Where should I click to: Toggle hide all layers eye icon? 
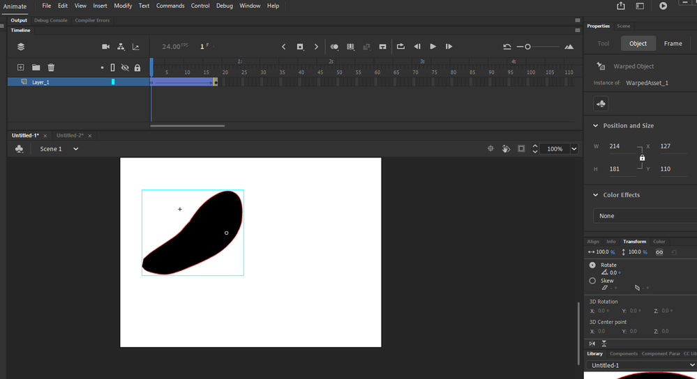coord(125,68)
